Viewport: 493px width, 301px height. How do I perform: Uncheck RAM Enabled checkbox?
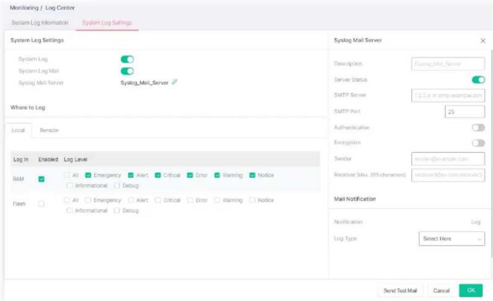pyautogui.click(x=41, y=179)
